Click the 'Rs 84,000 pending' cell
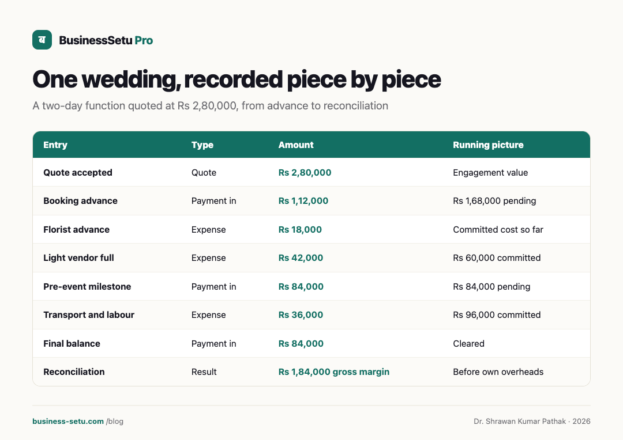This screenshot has height=440, width=623. coord(491,286)
